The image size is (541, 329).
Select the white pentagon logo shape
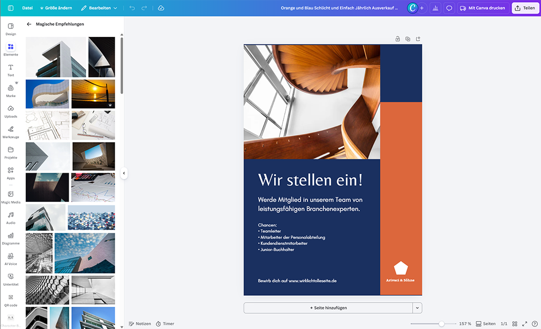point(400,268)
